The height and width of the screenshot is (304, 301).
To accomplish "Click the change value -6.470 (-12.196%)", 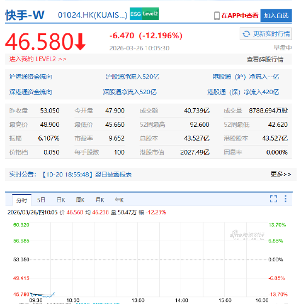I will [146, 36].
